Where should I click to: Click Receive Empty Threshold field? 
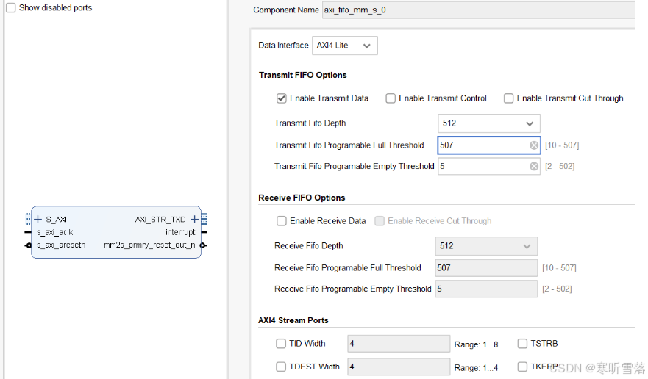(x=486, y=289)
